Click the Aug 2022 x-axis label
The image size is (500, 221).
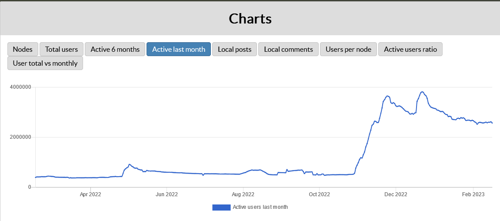click(x=243, y=194)
